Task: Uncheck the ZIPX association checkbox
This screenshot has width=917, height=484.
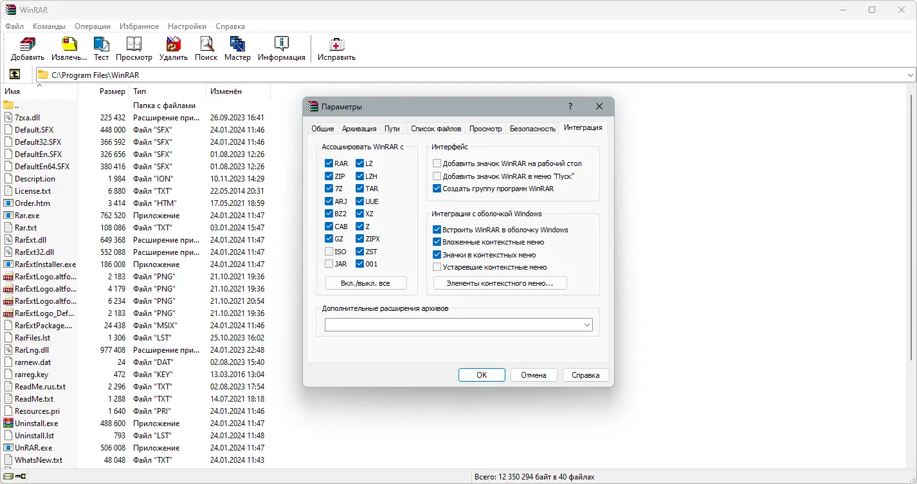Action: 359,239
